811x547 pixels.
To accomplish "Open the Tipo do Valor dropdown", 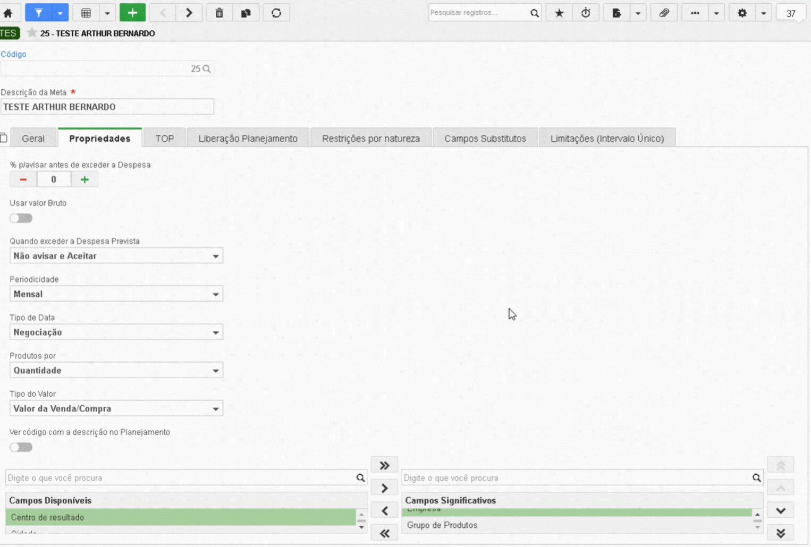I will point(116,409).
